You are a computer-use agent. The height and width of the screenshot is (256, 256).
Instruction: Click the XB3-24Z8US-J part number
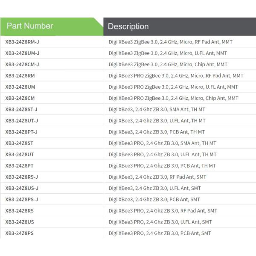tap(21, 188)
